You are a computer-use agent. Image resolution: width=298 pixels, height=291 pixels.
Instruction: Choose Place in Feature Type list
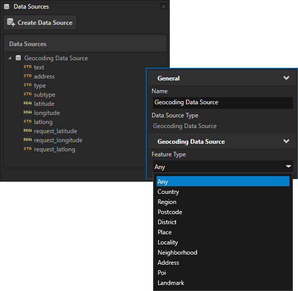tap(223, 232)
